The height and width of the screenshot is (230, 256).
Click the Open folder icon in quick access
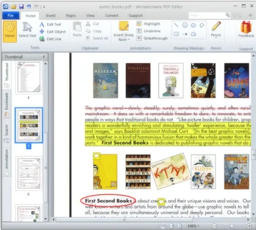[14, 7]
